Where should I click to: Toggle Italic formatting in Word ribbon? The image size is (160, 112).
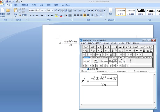34,15
